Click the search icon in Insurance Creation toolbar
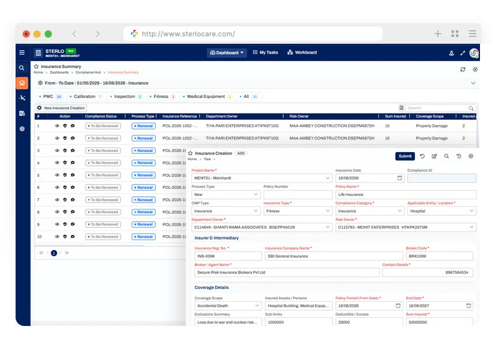The height and width of the screenshot is (349, 495). point(447,156)
